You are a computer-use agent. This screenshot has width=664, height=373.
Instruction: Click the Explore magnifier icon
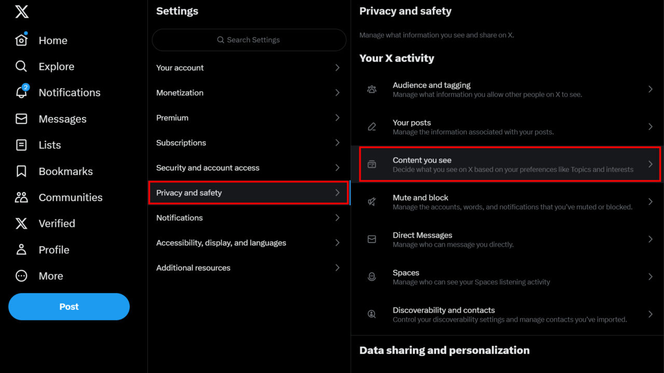pyautogui.click(x=21, y=67)
